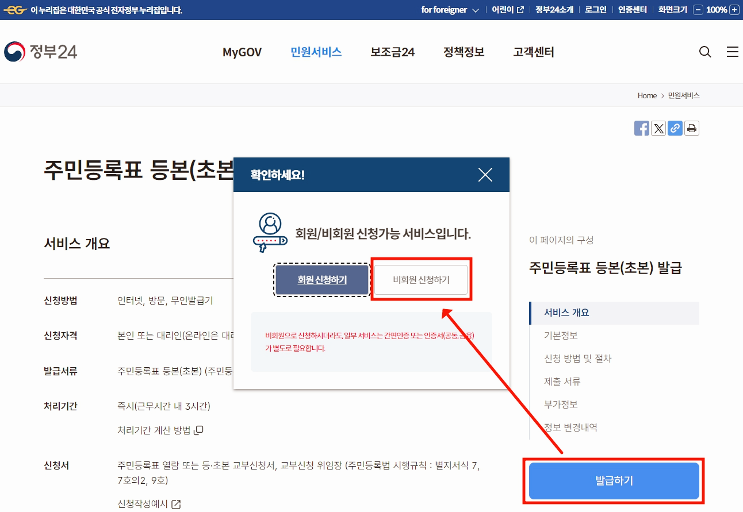The width and height of the screenshot is (743, 512).
Task: Open the hamburger full menu icon
Action: tap(733, 52)
